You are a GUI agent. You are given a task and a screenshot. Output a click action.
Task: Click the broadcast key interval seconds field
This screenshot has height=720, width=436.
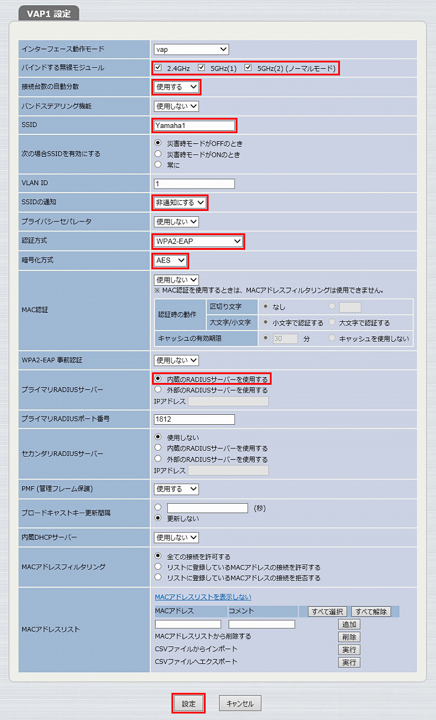(207, 508)
